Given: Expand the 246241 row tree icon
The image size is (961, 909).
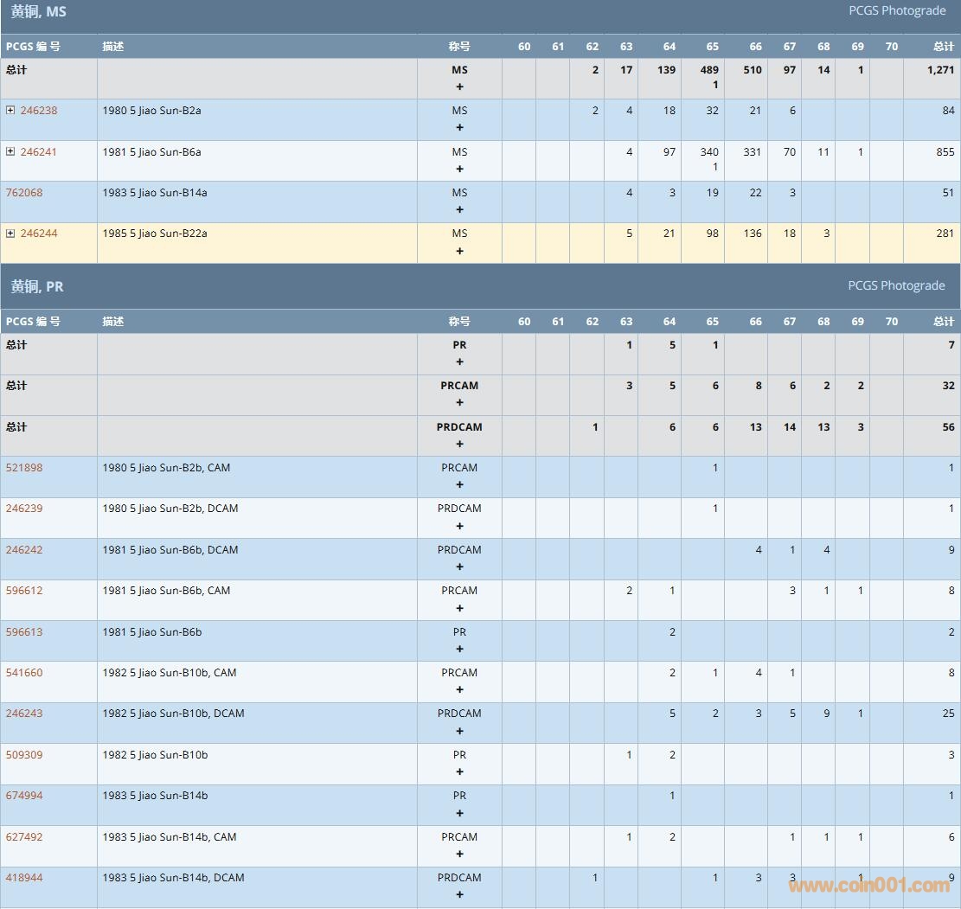Looking at the screenshot, I should click(10, 151).
